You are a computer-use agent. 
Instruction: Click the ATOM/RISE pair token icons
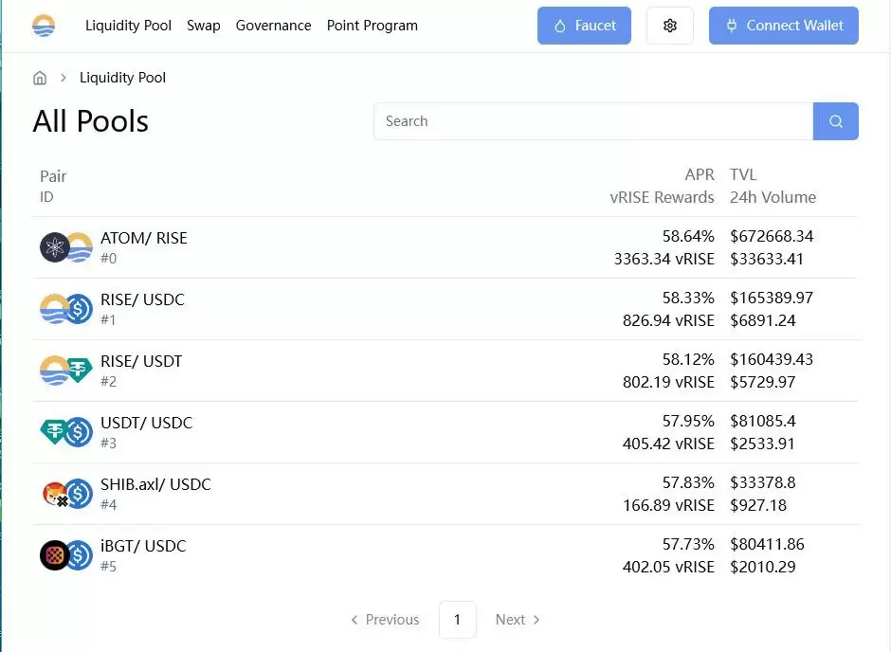(65, 247)
